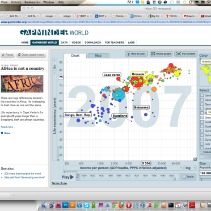211x211 pixels.
Task: Open the dropdown in the bottom-left browser bar
Action: tap(12, 195)
